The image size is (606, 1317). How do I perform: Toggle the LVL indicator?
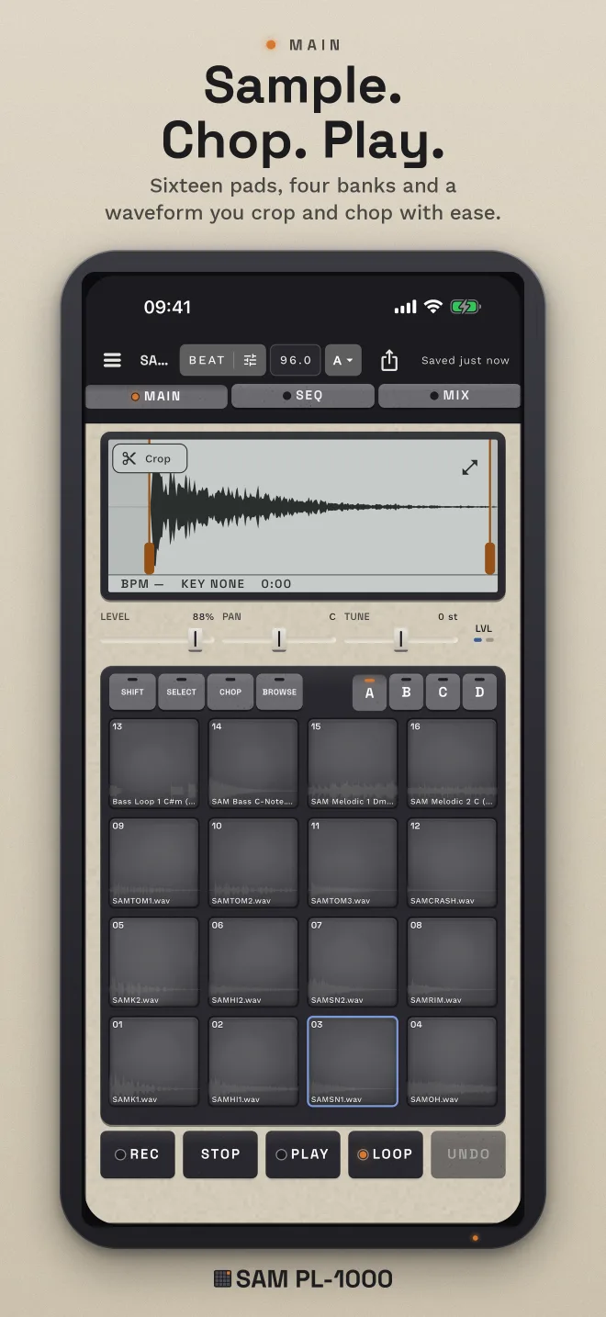point(484,634)
